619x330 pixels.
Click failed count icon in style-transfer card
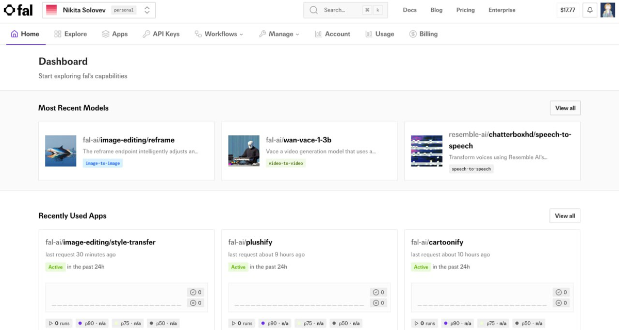point(193,303)
